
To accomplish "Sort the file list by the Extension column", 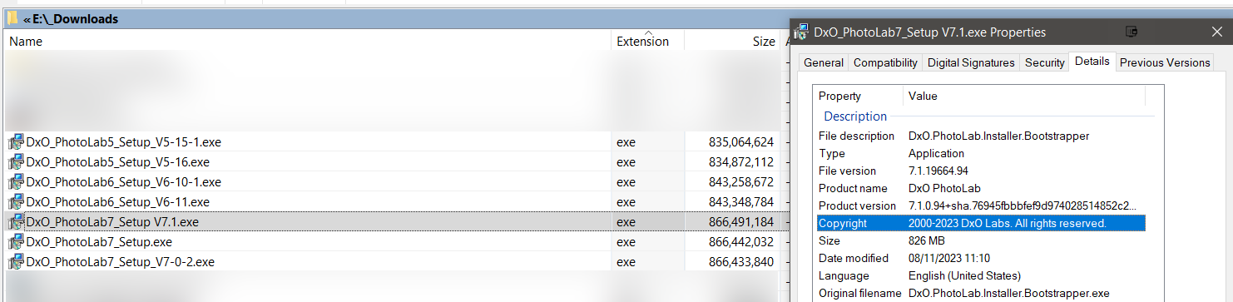I will tap(647, 41).
